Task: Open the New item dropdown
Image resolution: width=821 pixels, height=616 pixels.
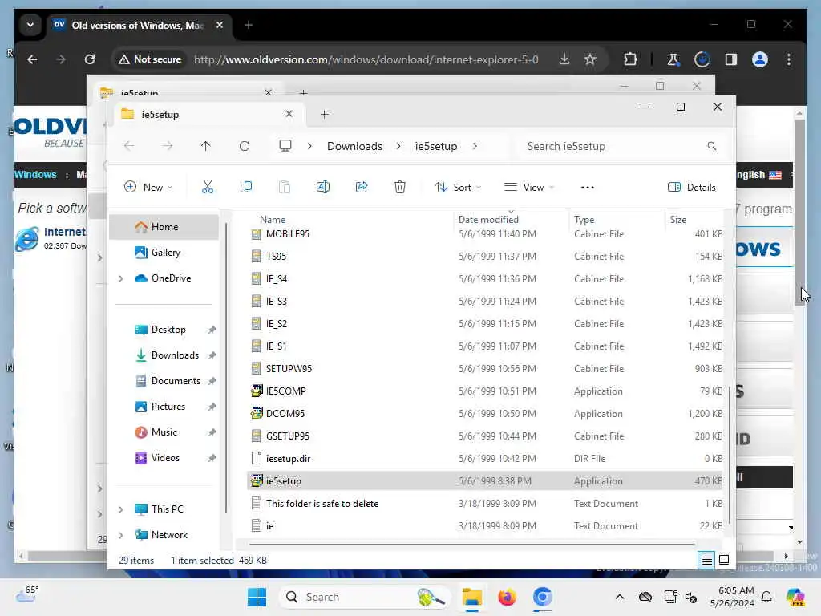Action: click(x=148, y=188)
